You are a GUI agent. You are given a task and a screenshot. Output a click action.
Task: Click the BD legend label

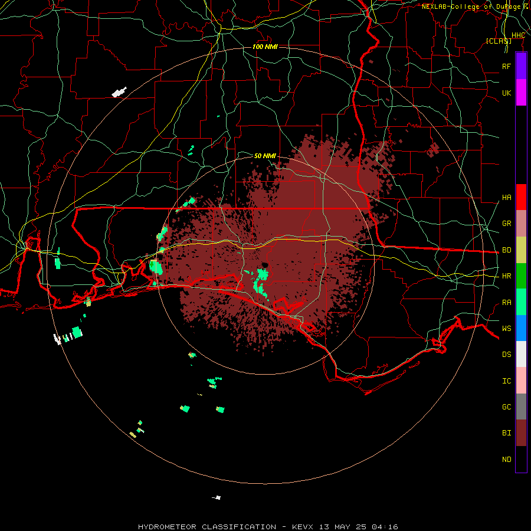[506, 250]
